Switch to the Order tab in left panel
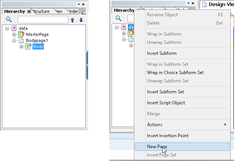Screen dimensions: 236x161 pos(73,11)
